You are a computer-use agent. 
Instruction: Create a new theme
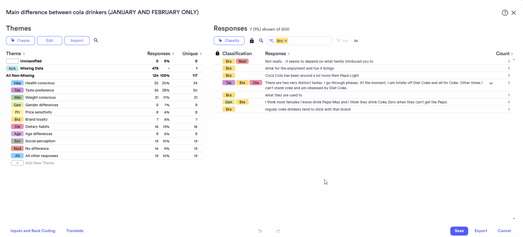pos(20,40)
